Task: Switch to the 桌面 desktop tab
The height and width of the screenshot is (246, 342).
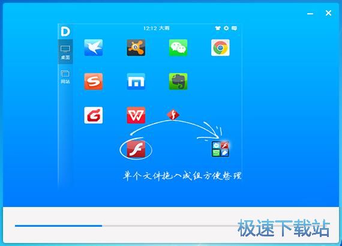Action: pyautogui.click(x=65, y=52)
